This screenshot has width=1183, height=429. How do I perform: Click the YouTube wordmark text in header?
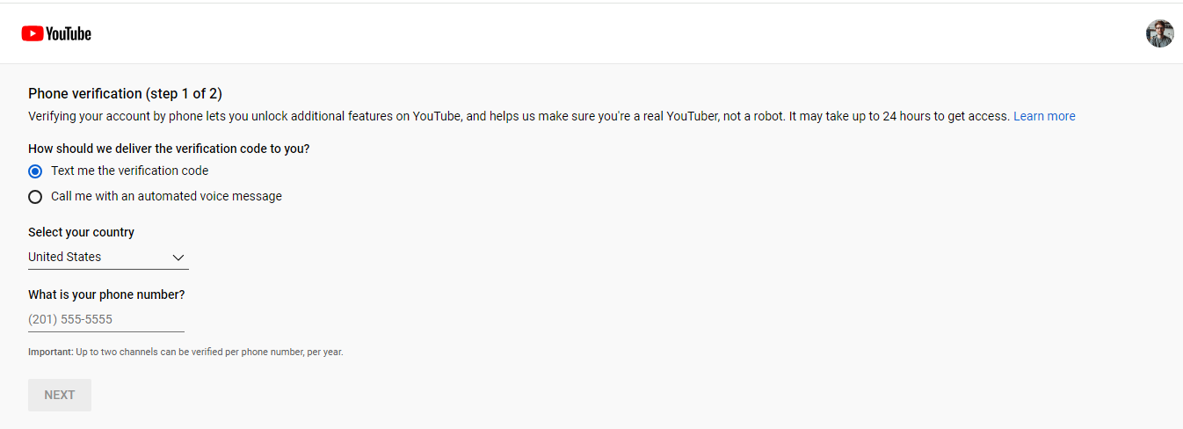pos(69,33)
